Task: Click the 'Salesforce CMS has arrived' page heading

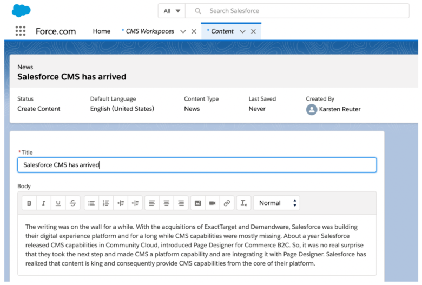Action: [x=72, y=77]
